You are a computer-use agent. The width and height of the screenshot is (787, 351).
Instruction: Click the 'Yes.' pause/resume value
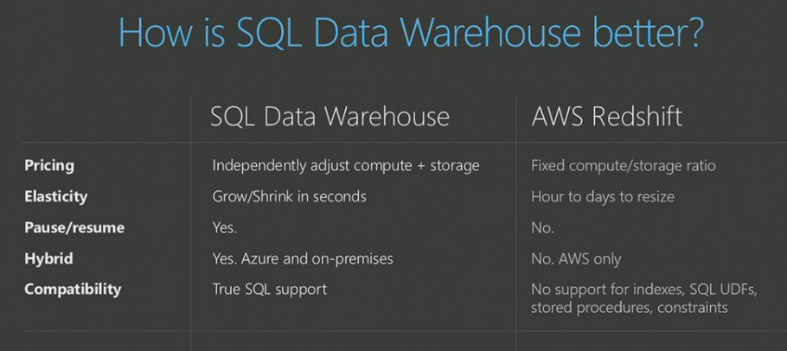[224, 227]
